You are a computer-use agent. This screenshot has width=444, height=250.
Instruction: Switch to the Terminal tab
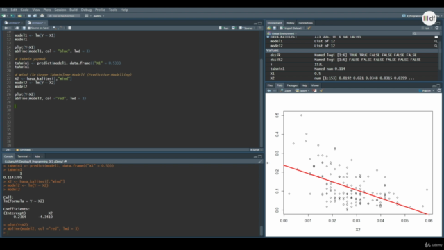[x=23, y=156]
